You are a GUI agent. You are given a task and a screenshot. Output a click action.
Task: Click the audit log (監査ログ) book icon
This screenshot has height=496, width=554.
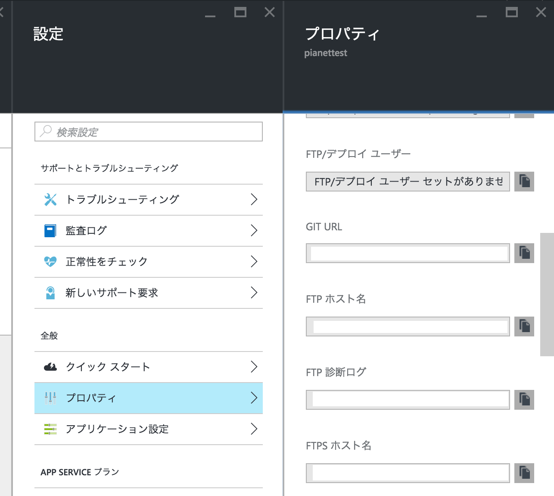click(50, 231)
